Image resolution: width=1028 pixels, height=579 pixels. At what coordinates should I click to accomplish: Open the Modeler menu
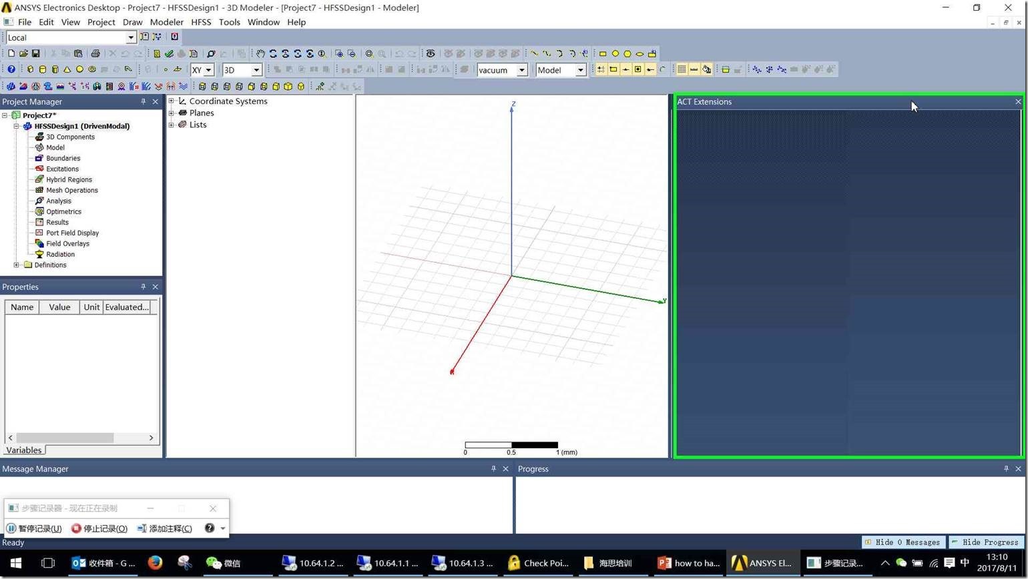[166, 22]
